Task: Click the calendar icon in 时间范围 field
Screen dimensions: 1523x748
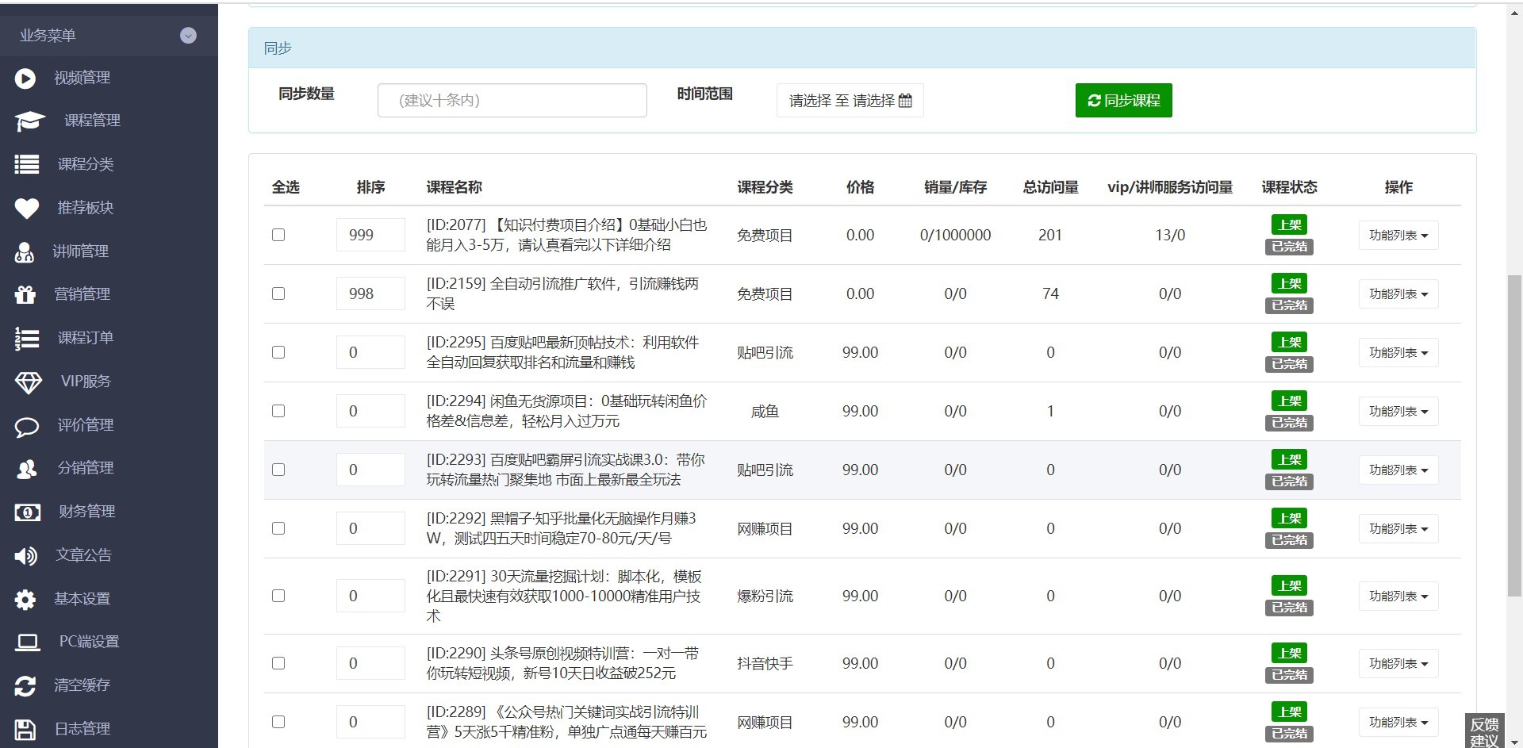Action: click(x=905, y=101)
